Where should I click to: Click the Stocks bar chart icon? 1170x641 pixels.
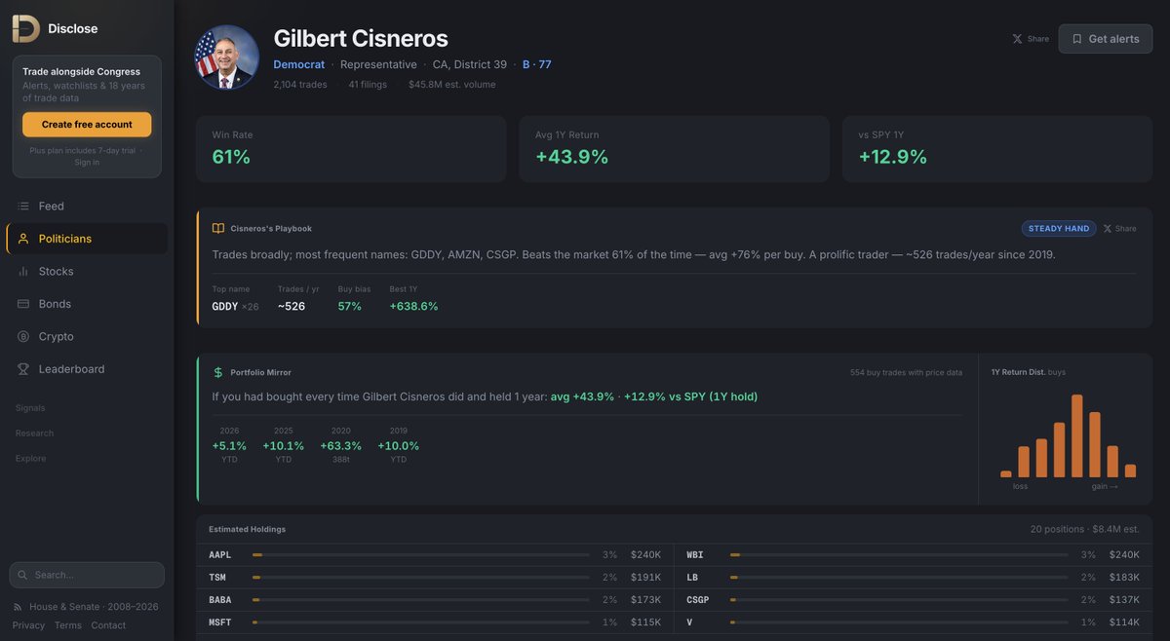click(23, 272)
